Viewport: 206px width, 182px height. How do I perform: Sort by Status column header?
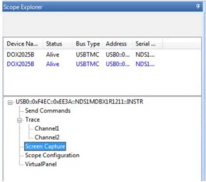click(x=58, y=44)
